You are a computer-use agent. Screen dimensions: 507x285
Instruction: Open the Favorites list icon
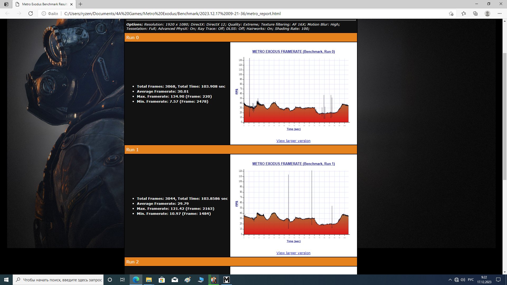[464, 13]
